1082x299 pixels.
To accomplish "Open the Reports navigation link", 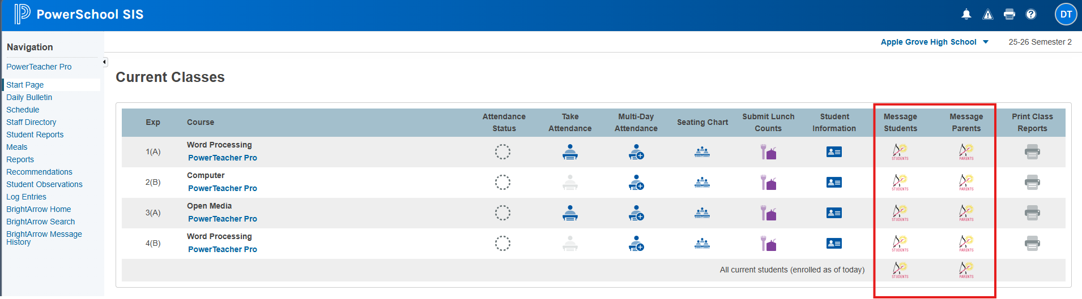I will pos(20,159).
